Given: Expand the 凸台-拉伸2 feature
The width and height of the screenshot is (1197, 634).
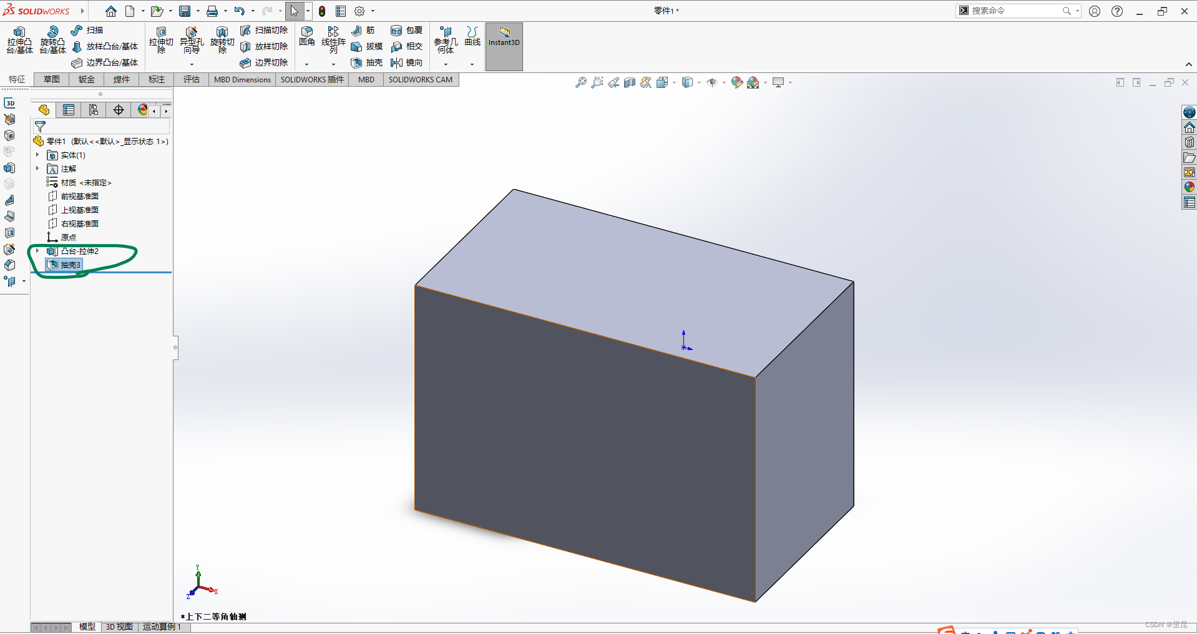Looking at the screenshot, I should (37, 251).
